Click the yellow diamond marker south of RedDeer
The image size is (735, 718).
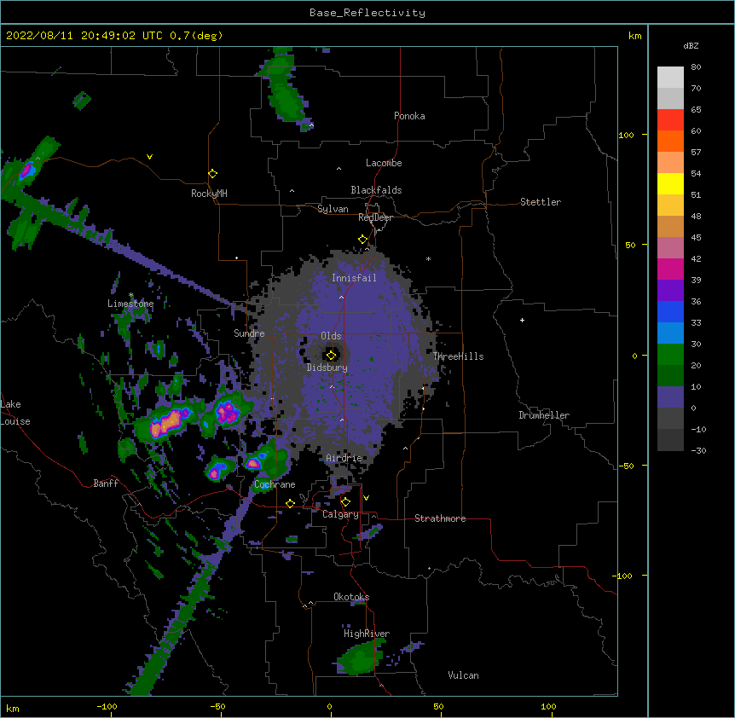[x=362, y=240]
